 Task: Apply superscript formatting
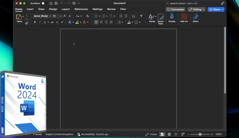pyautogui.click(x=62, y=22)
